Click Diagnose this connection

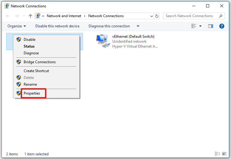[x=109, y=26]
